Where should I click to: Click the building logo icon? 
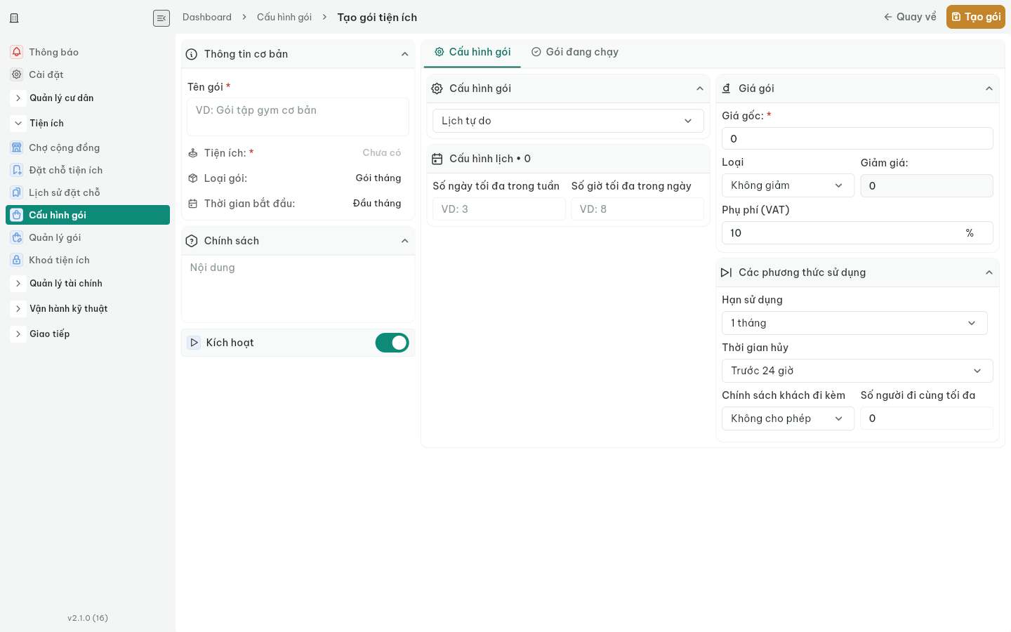pyautogui.click(x=14, y=18)
